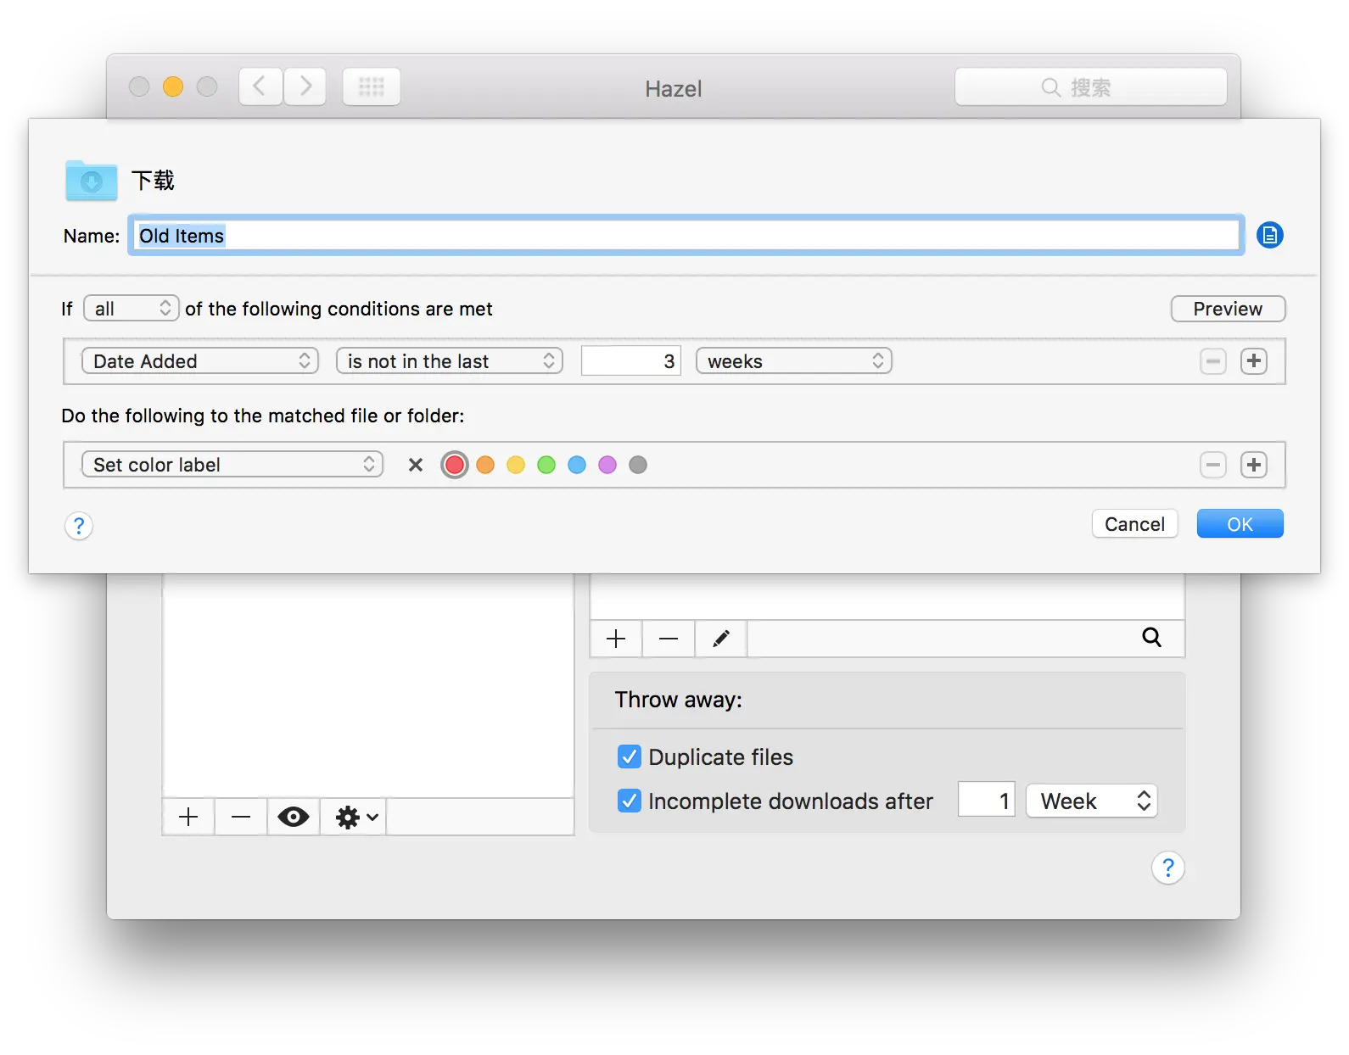Toggle folder preview with the eye icon

click(294, 817)
